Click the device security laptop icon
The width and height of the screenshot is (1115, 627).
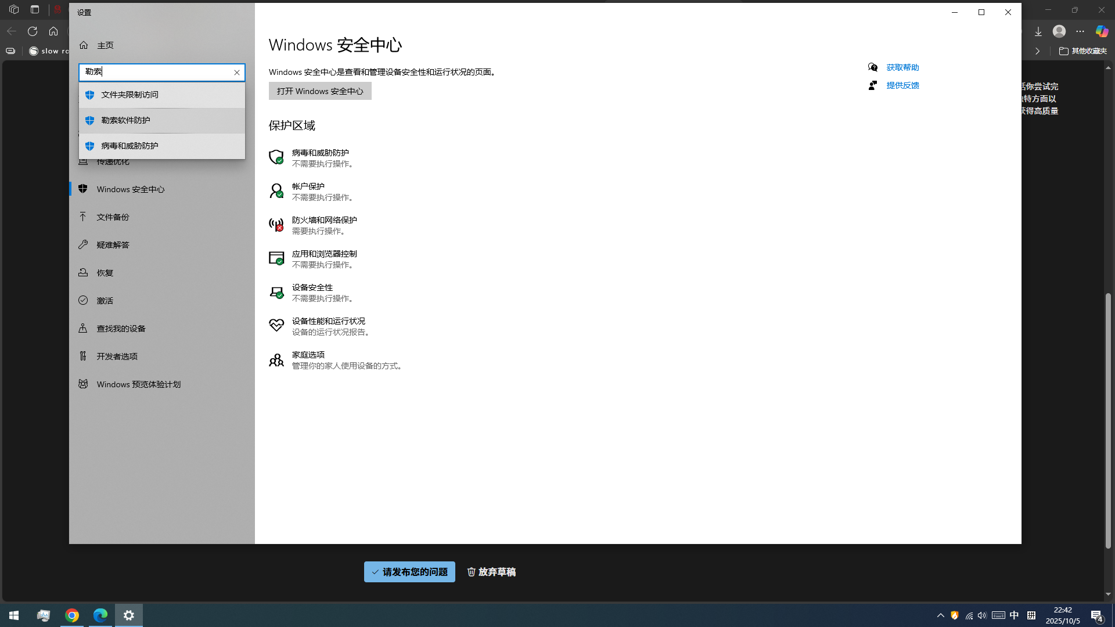coord(276,292)
